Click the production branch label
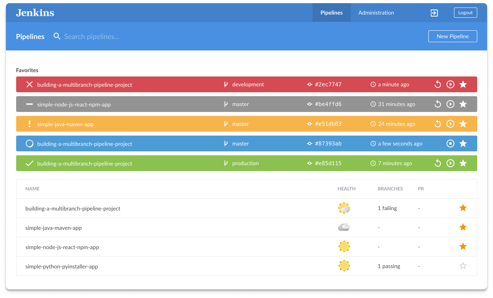Screen dimensions: 493x298 point(246,163)
